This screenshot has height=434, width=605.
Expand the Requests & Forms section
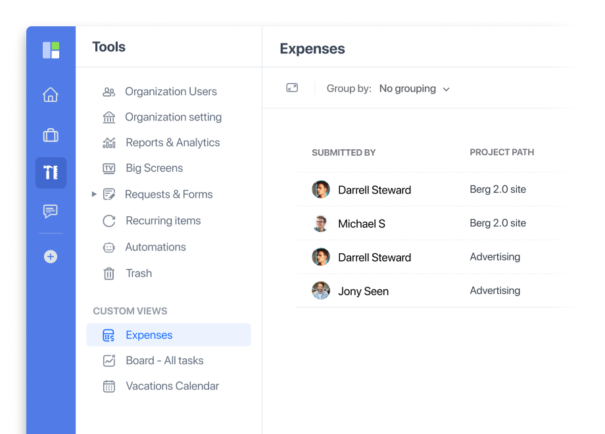tap(94, 194)
